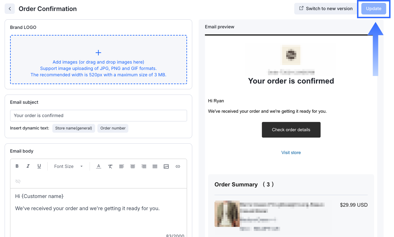The image size is (394, 237).
Task: Insert Store name(general) dynamic text
Action: point(73,128)
